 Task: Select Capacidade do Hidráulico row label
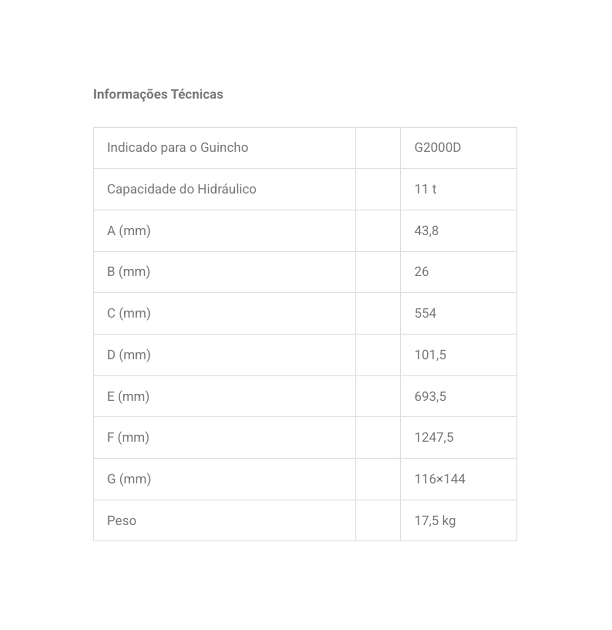[181, 189]
